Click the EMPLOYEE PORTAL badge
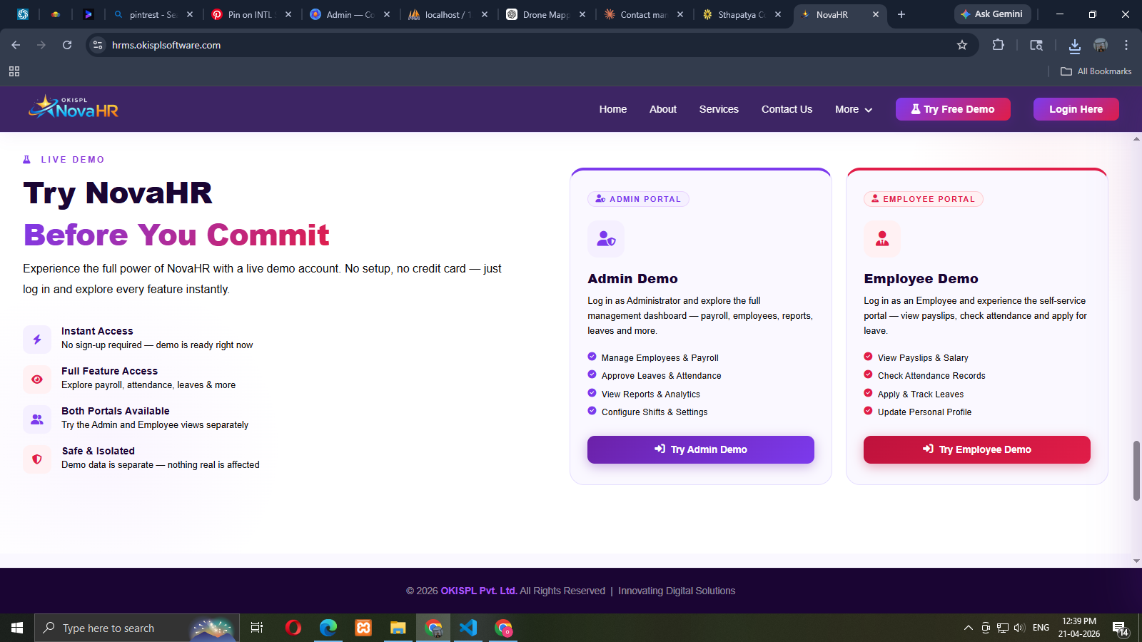The height and width of the screenshot is (642, 1142). tap(923, 199)
